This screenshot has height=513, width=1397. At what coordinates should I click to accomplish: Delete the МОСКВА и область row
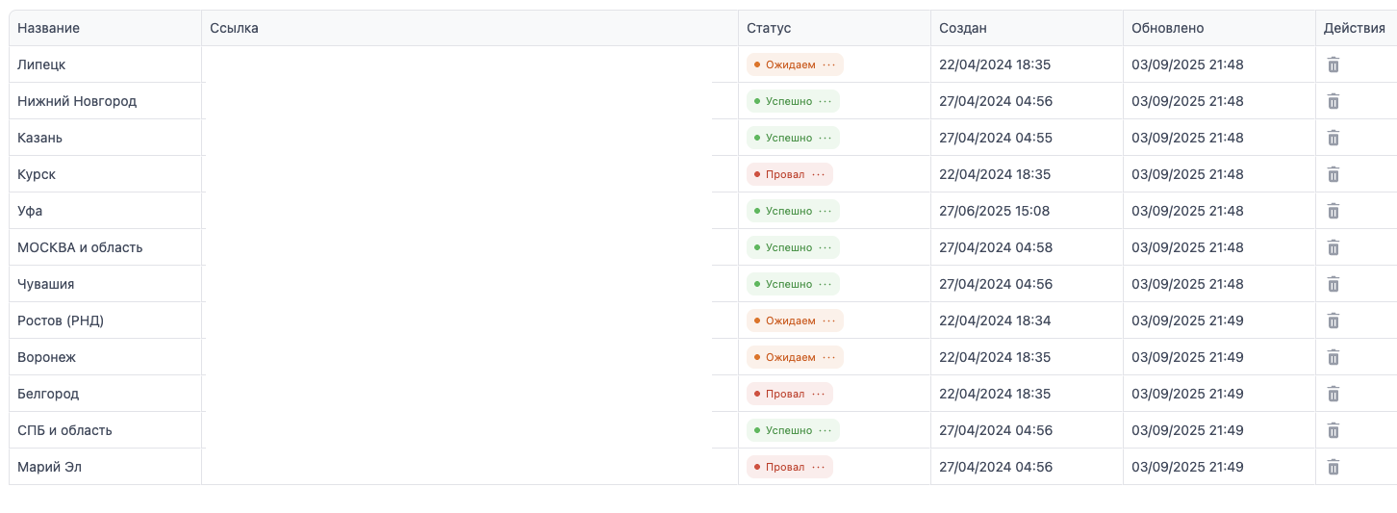[1333, 247]
